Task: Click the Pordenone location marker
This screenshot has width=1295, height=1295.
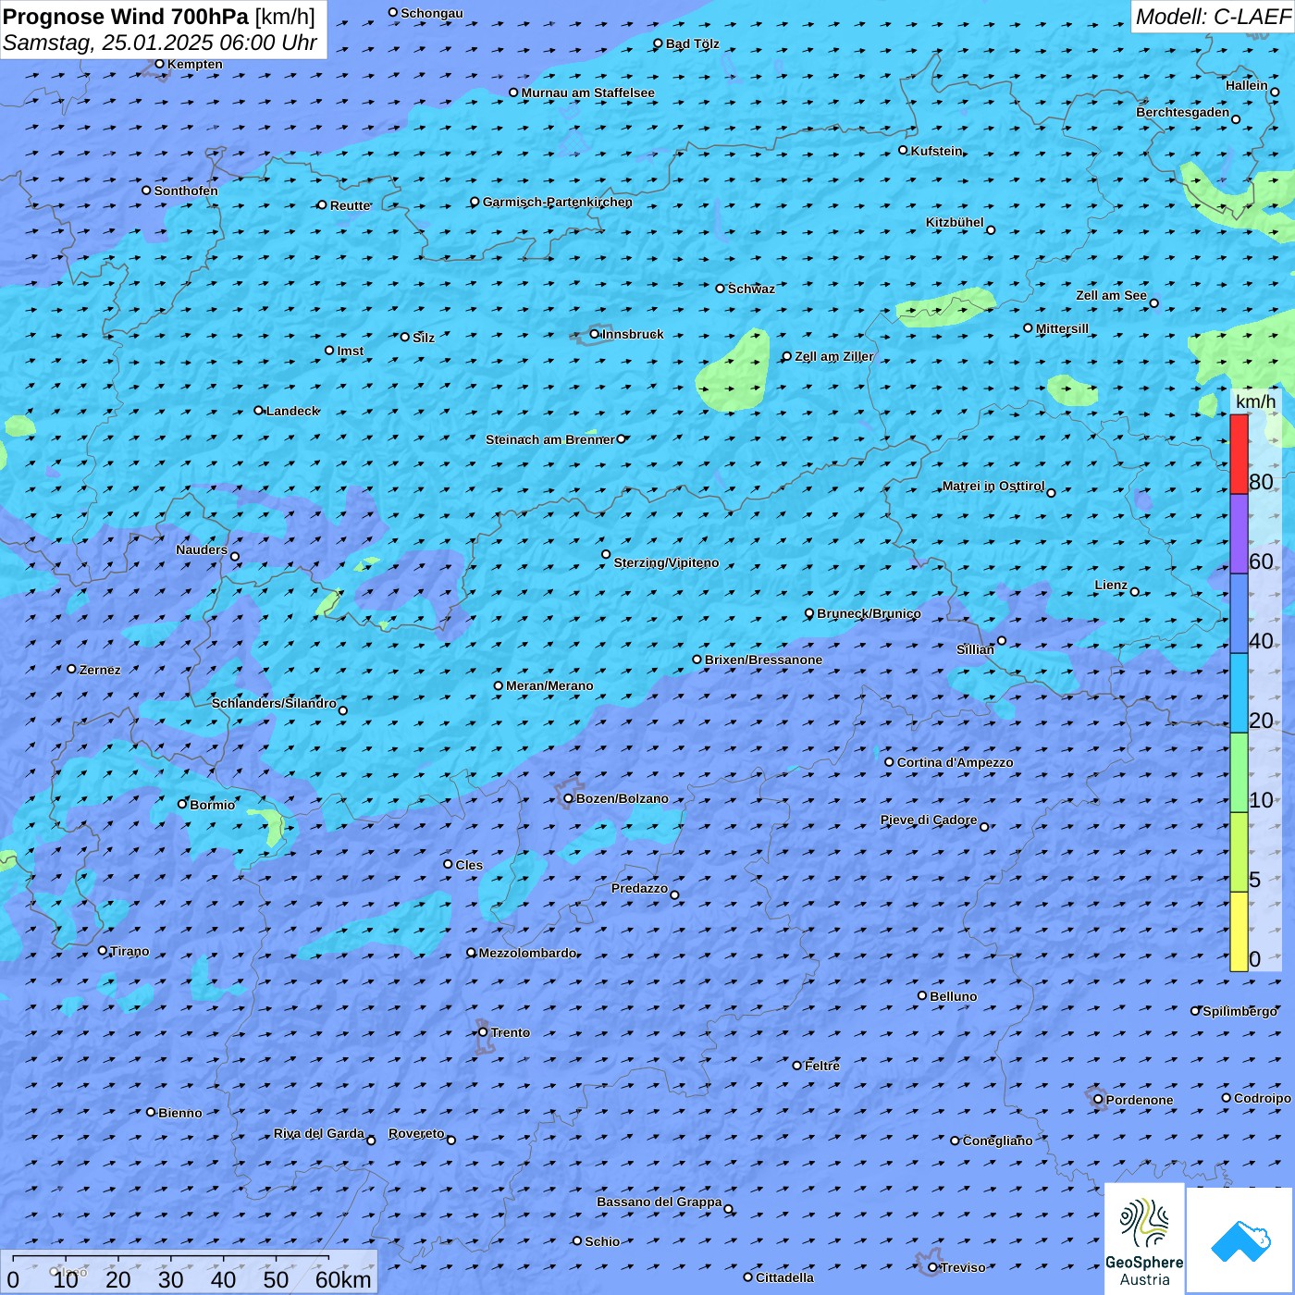Action: coord(1098,1099)
